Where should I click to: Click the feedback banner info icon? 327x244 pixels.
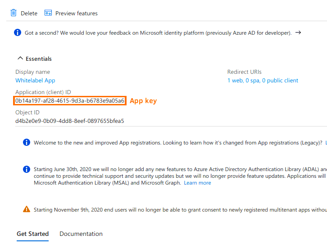pos(18,32)
